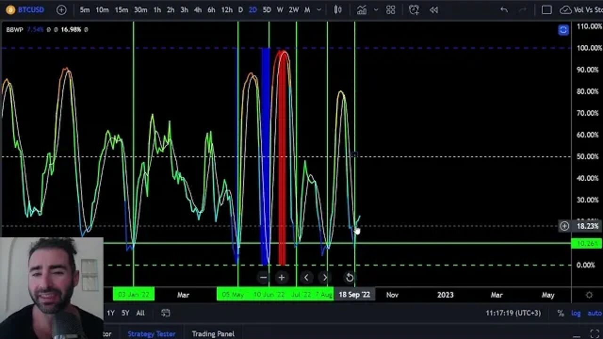
Task: Click the redo arrow
Action: (x=522, y=9)
